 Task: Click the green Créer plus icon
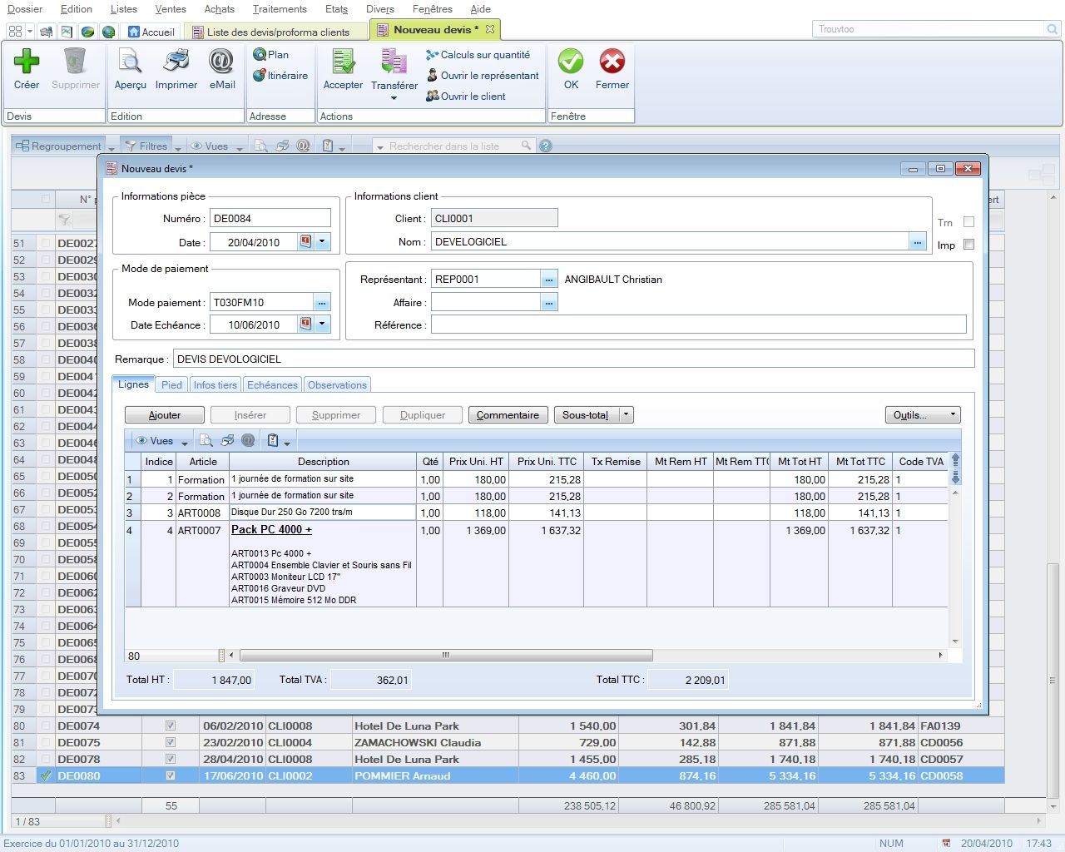tap(27, 62)
